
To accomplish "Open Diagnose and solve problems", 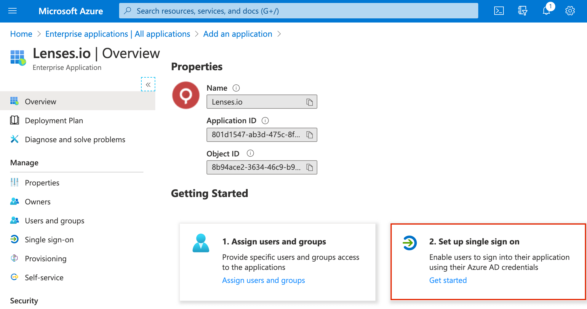I will click(x=75, y=140).
